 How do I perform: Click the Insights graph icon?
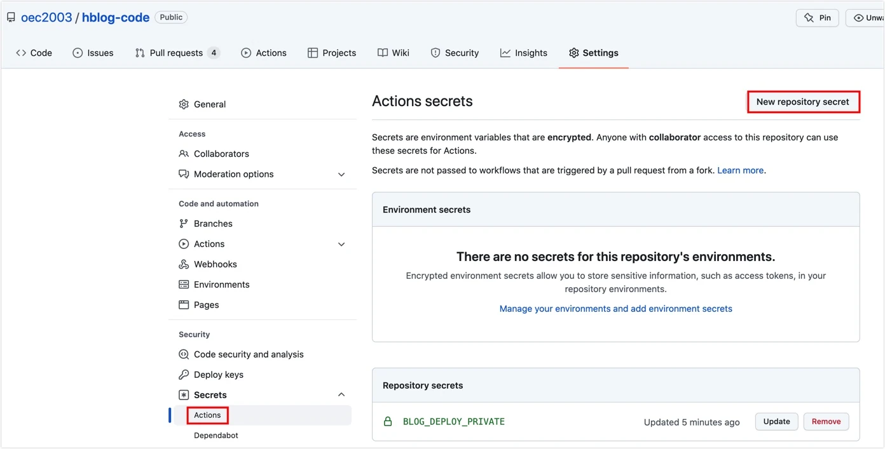pyautogui.click(x=505, y=53)
